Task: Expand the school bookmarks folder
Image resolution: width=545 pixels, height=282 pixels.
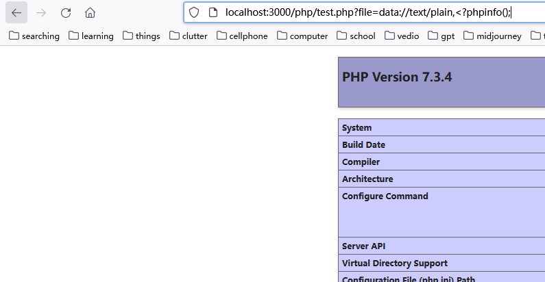Action: (356, 36)
